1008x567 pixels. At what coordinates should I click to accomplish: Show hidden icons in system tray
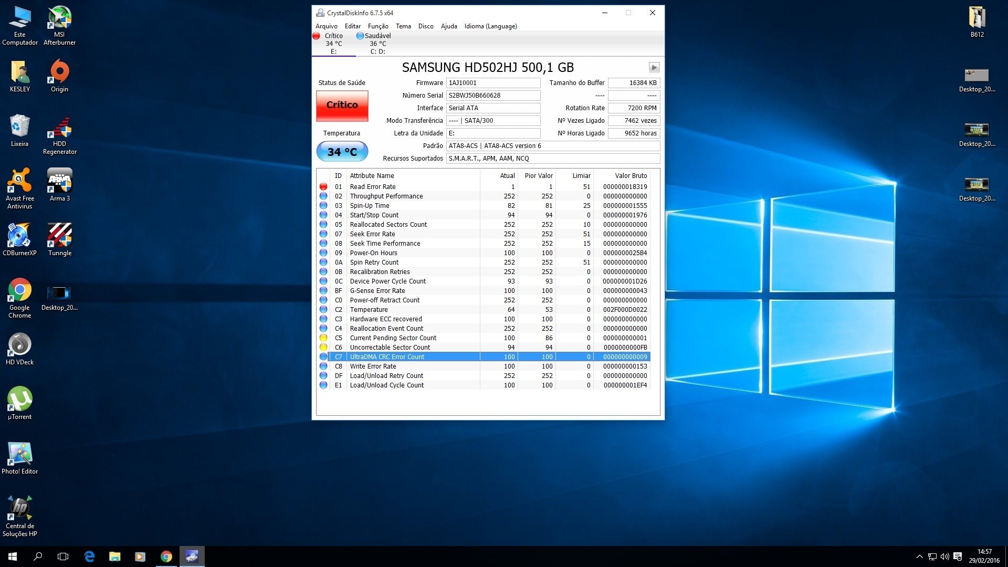point(919,556)
